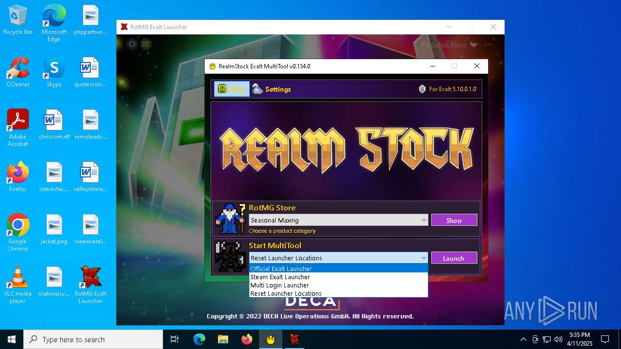Select Official Exalt Launcher option
This screenshot has width=621, height=349.
(339, 269)
